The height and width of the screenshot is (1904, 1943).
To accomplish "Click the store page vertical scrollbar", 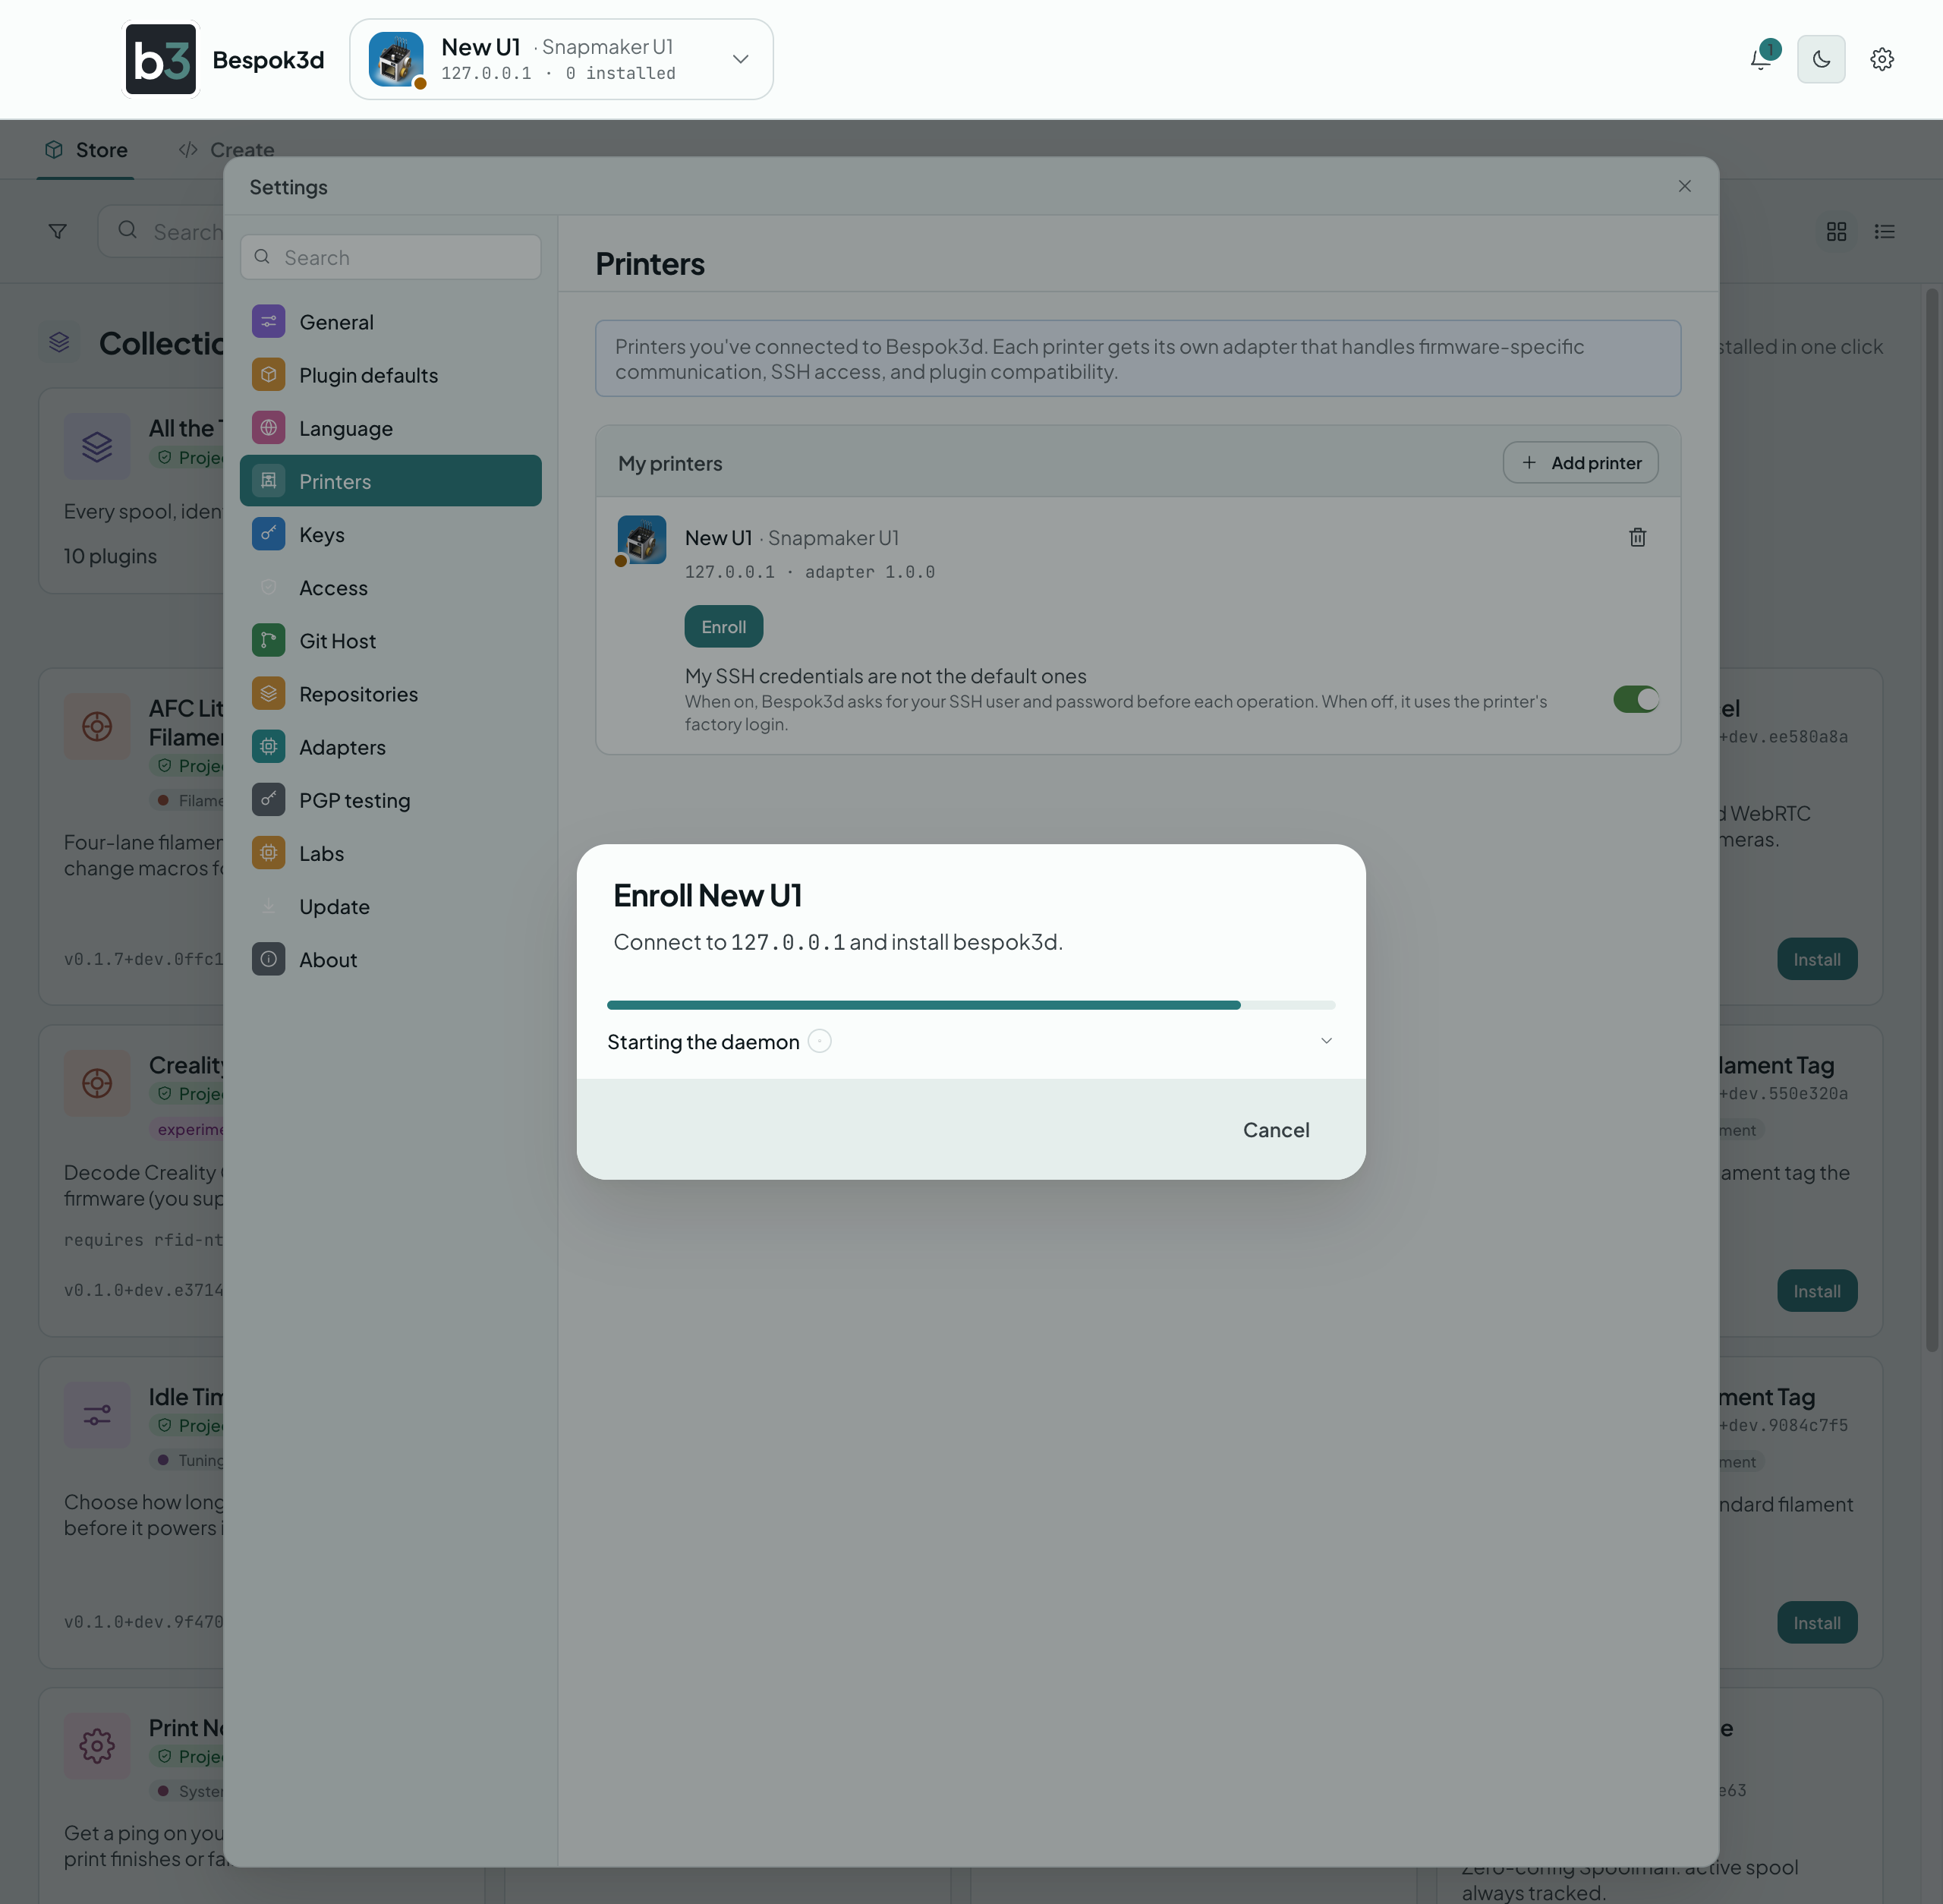I will [1932, 820].
